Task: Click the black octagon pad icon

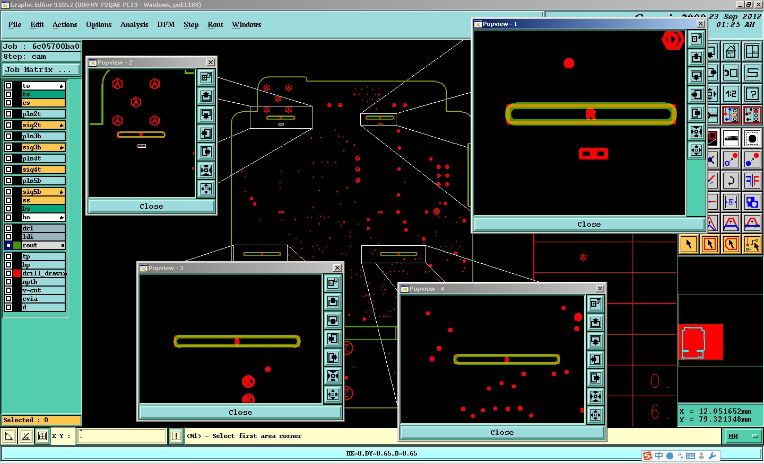Action: 752,138
